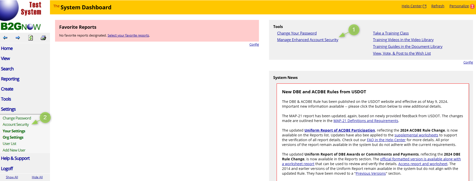Open Uniform Report of ACDBE Participation link
Viewport: 476px width, 181px height.
click(x=339, y=130)
